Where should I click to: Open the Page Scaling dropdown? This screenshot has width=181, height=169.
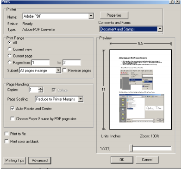point(81,99)
